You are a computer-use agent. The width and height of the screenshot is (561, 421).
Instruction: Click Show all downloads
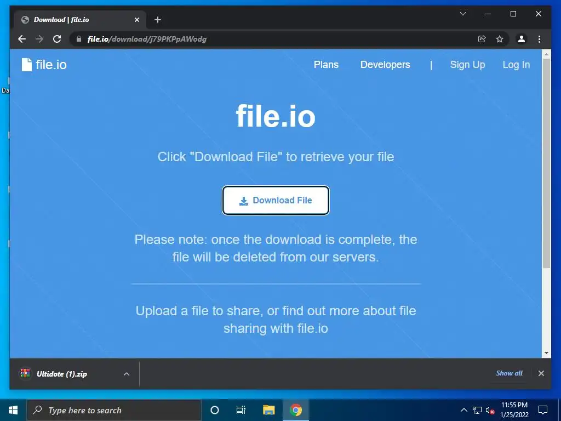click(509, 373)
